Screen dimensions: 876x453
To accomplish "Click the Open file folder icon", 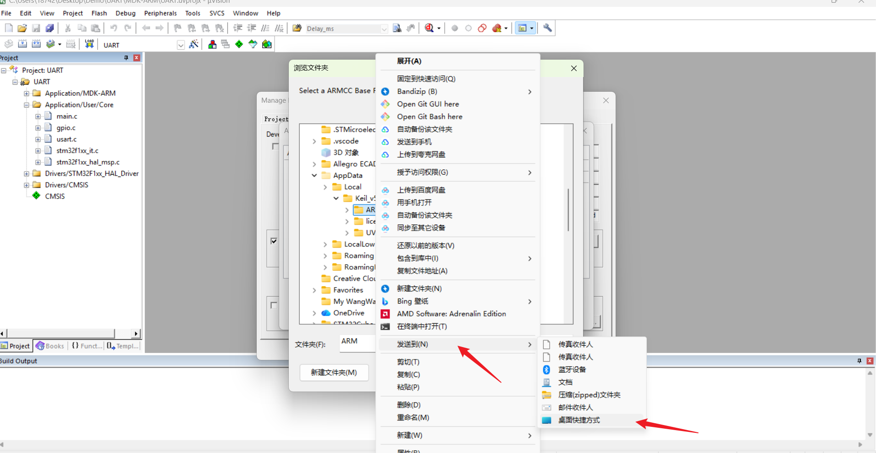I will [22, 28].
